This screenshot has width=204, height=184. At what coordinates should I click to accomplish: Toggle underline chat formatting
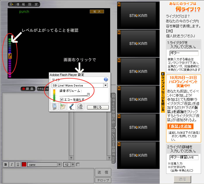coord(18,164)
